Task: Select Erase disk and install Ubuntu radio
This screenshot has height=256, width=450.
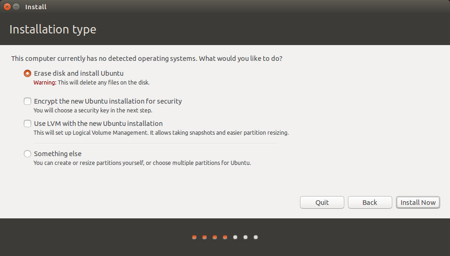Action: tap(27, 73)
